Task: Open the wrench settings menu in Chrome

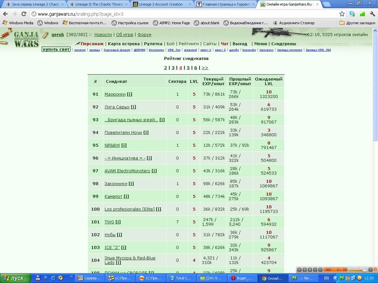Action: tap(372, 14)
